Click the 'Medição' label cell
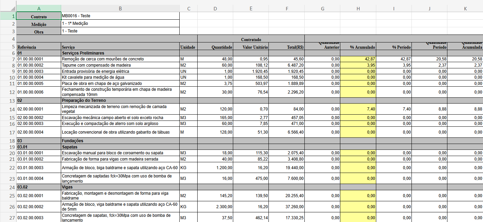 pos(39,24)
